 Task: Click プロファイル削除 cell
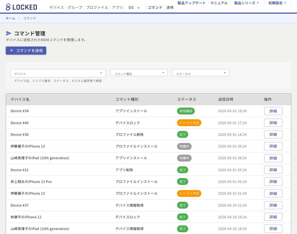(130, 135)
